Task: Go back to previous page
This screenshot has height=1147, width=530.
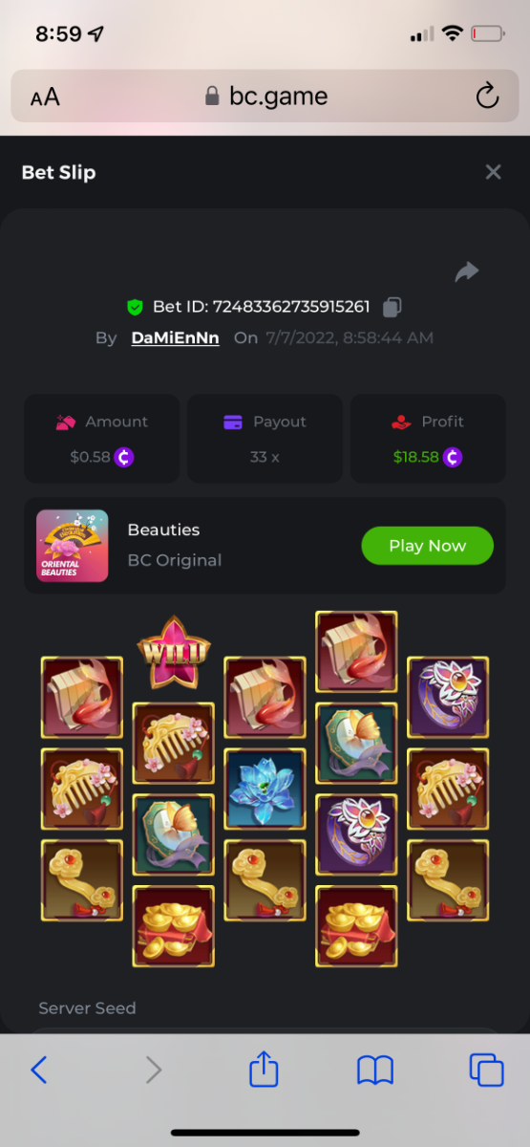Action: click(38, 1070)
